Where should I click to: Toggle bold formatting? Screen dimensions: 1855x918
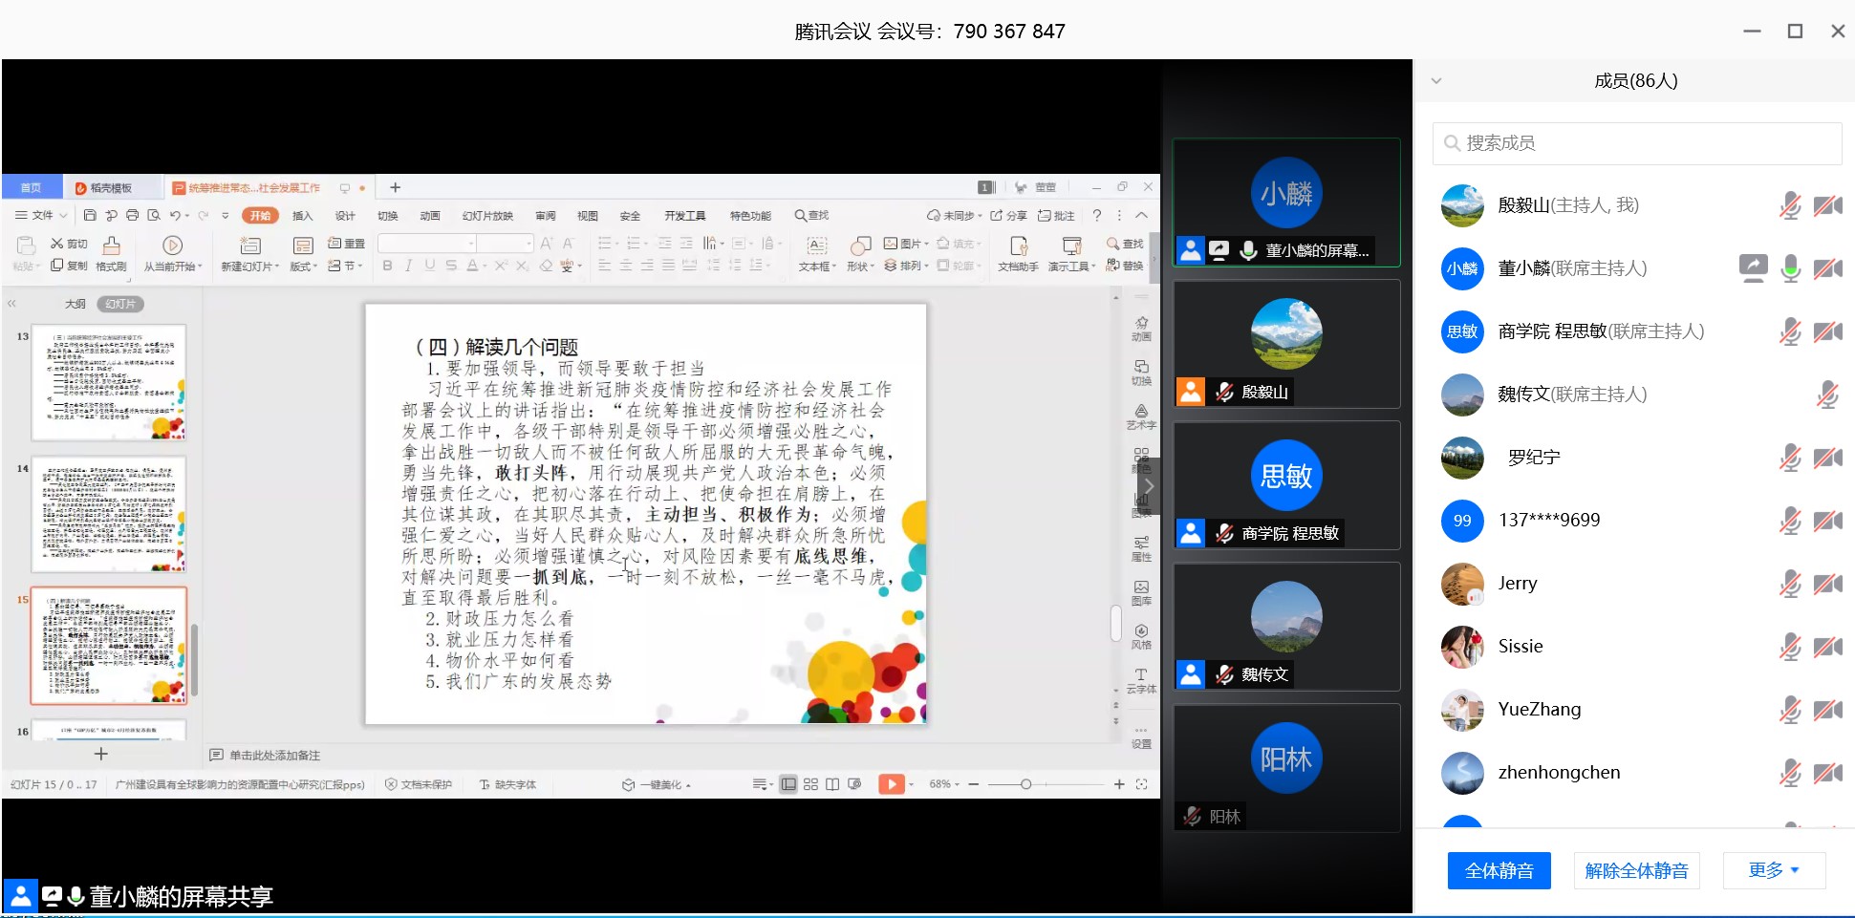(386, 266)
